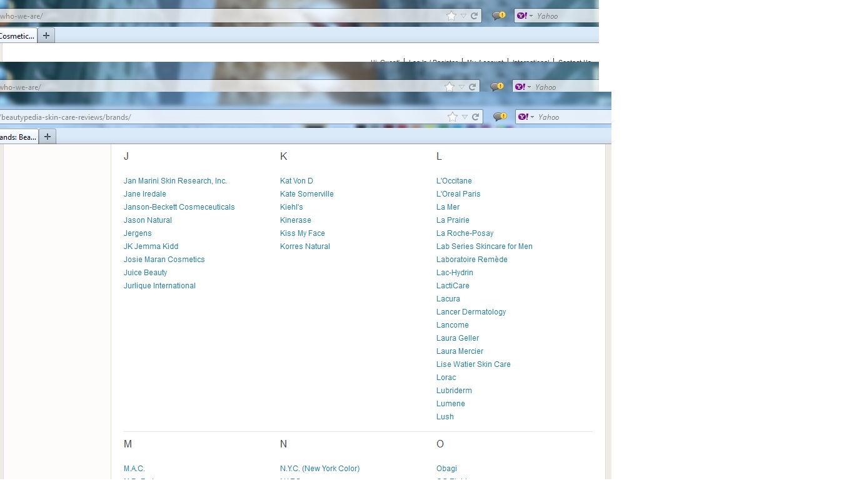The width and height of the screenshot is (854, 483).
Task: Open the L'Occitane link
Action: click(454, 181)
